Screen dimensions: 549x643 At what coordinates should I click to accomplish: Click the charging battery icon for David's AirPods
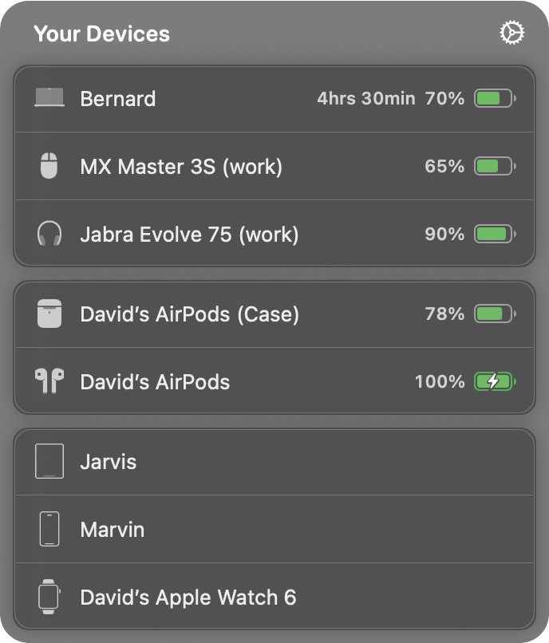tap(496, 381)
